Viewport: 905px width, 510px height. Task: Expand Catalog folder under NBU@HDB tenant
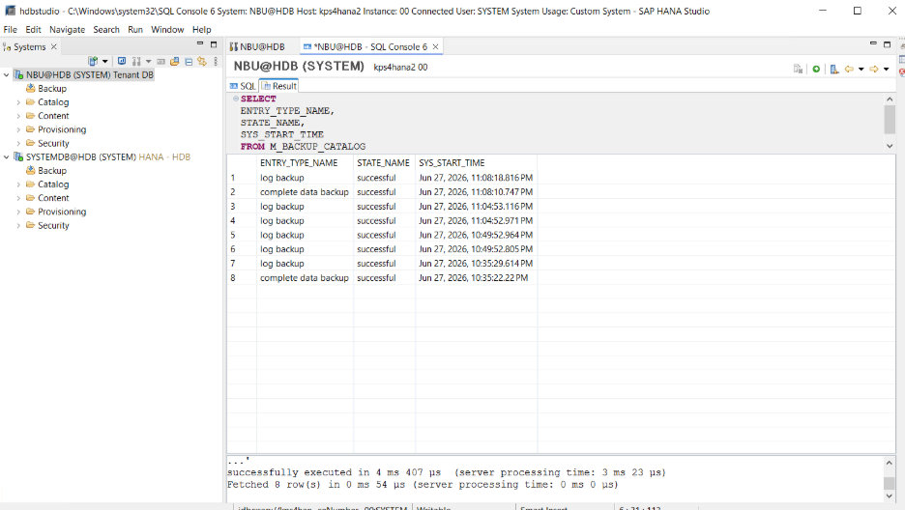(18, 102)
